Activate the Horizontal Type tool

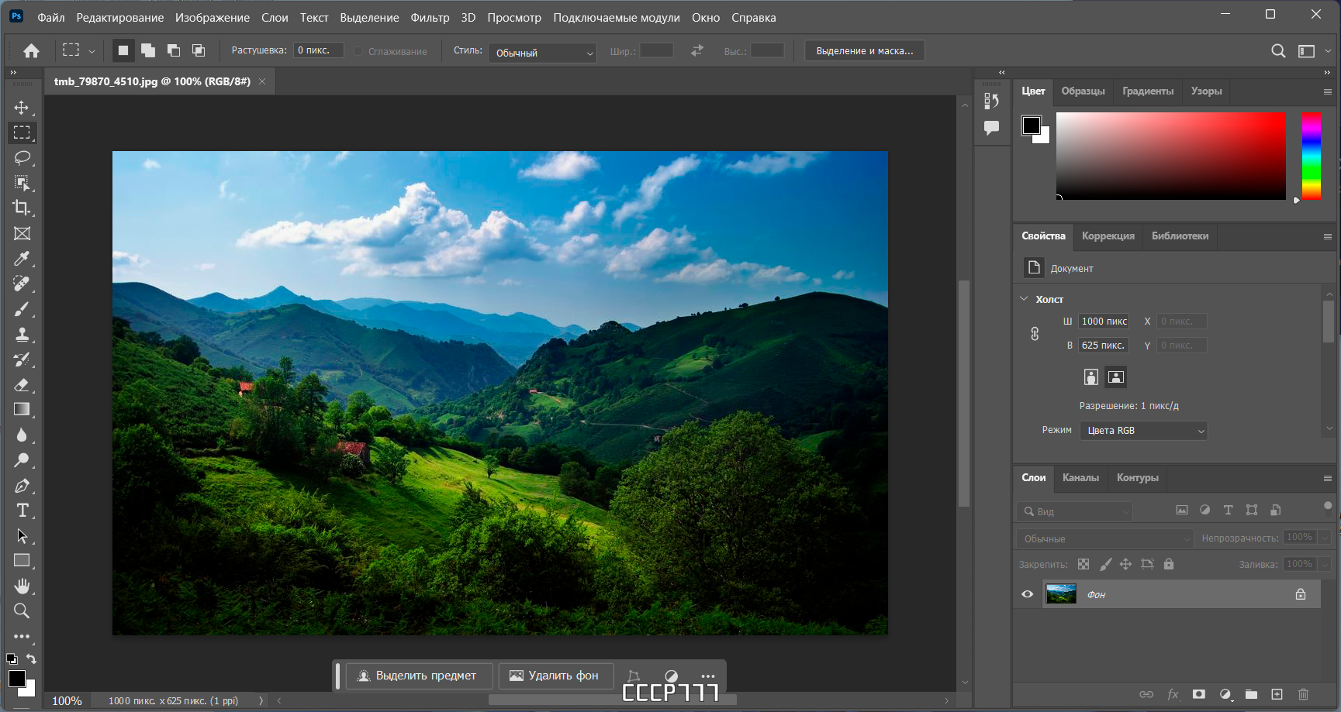click(x=22, y=511)
